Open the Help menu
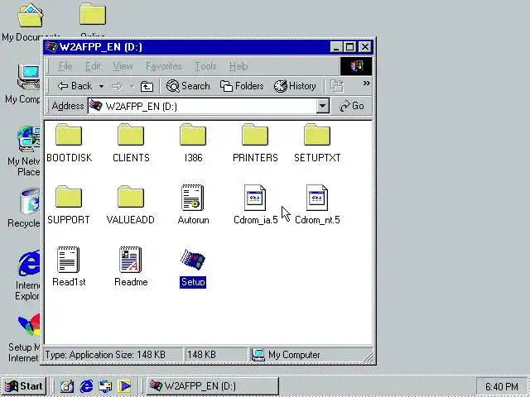 click(x=238, y=66)
